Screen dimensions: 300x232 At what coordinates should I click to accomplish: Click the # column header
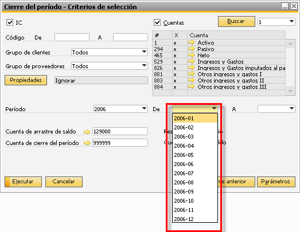[x=162, y=35]
